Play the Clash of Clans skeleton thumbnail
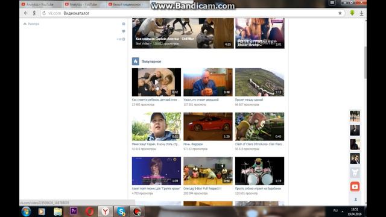Viewport: 386px width, 217px height. tap(259, 127)
